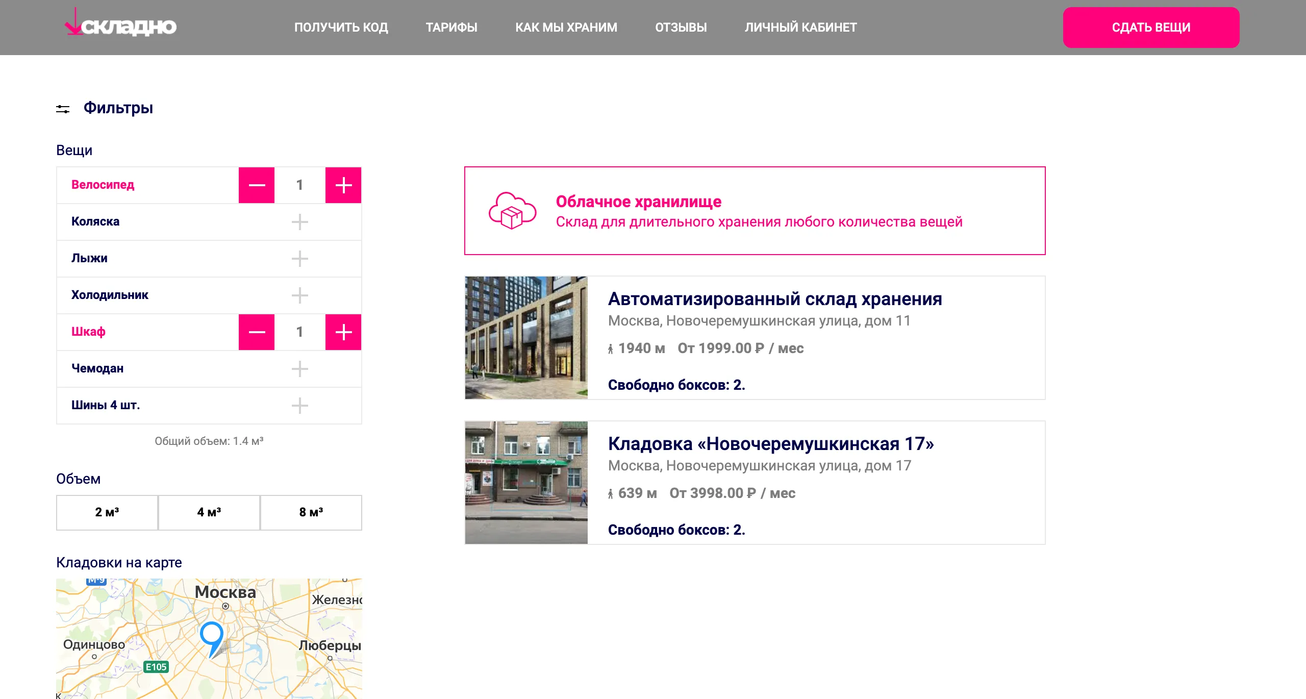Open Кладовка «Новочеремушкинская 17» photo thumbnail
Screen dimensions: 1306x699
[526, 483]
